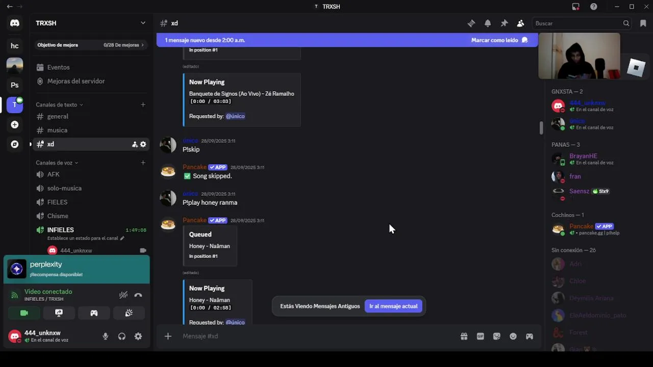Join FIELES voice channel
This screenshot has height=367, width=653.
tap(90, 202)
